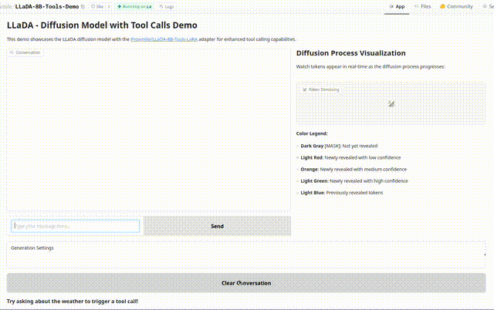Click the Generation Settings expand arrow
The height and width of the screenshot is (310, 494).
[484, 254]
